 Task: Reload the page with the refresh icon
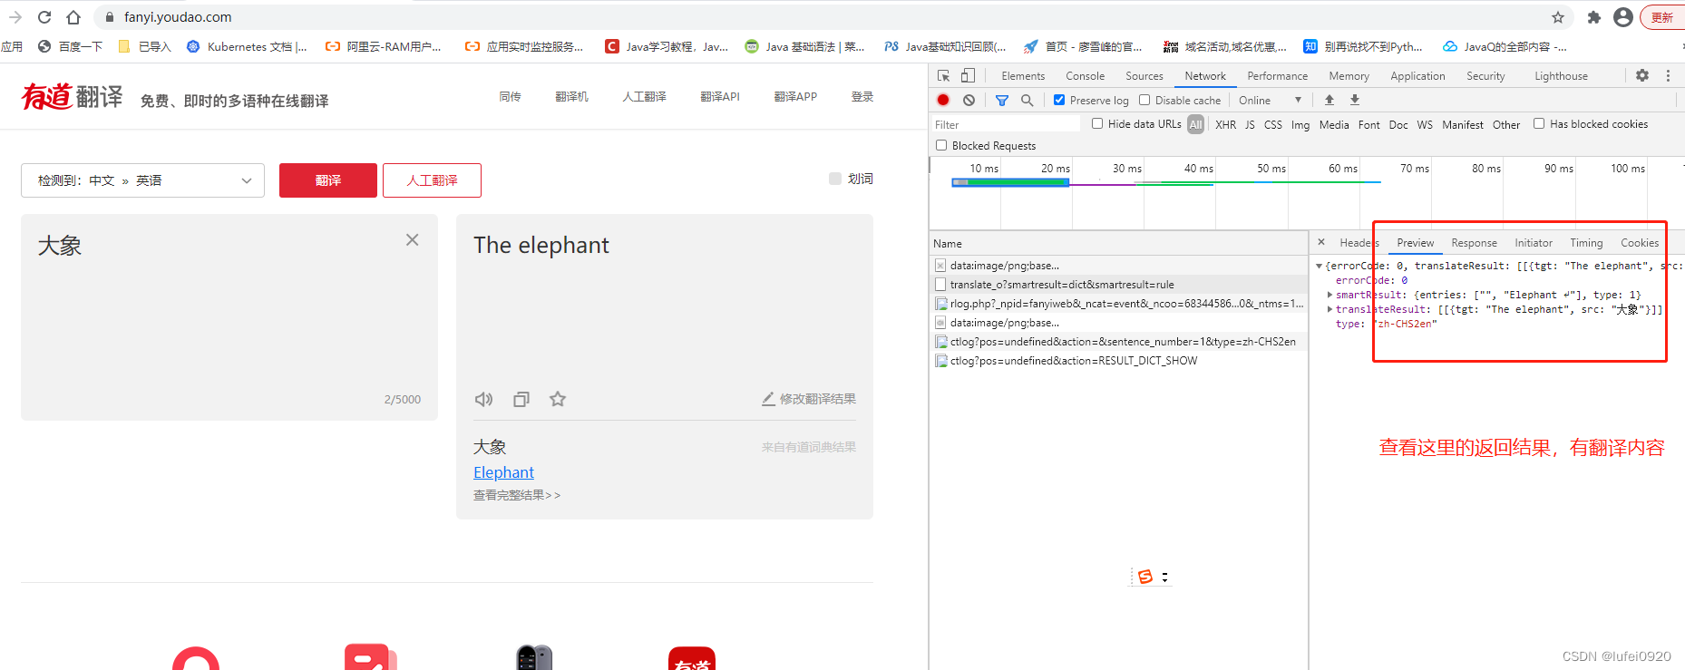(x=44, y=17)
